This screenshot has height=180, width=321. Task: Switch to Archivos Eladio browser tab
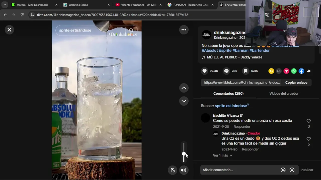point(78,5)
